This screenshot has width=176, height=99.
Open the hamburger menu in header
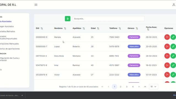pyautogui.click(x=36, y=5)
